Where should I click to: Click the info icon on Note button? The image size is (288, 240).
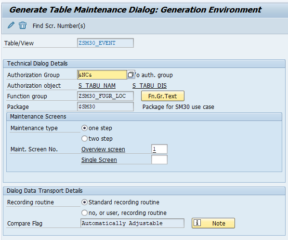[x=197, y=223]
